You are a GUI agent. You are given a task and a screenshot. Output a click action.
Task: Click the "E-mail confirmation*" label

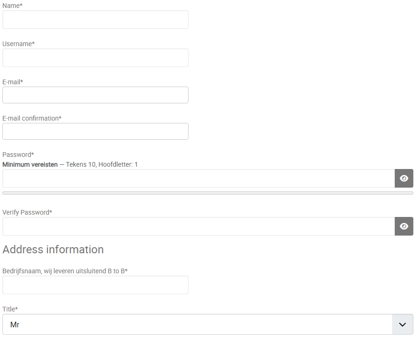point(32,118)
